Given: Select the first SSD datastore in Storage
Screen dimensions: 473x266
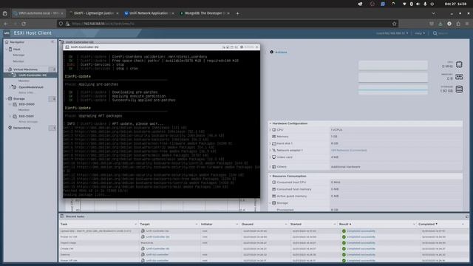Looking at the screenshot, I should click(x=27, y=104).
